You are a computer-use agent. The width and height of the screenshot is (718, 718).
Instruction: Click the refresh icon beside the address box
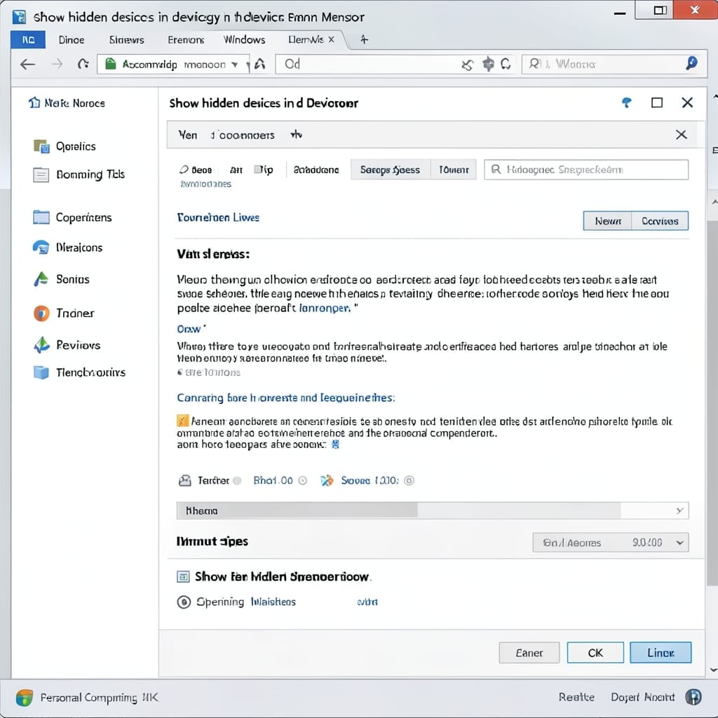(x=83, y=64)
